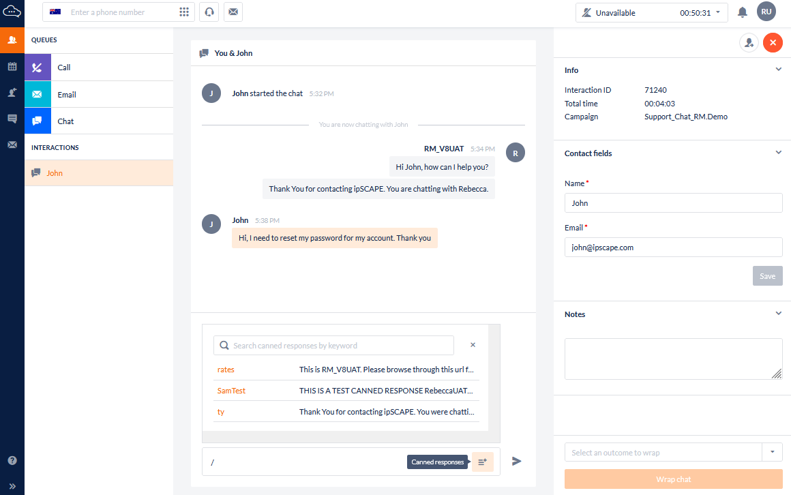791x495 pixels.
Task: Click the Canned responses button
Action: pyautogui.click(x=483, y=462)
